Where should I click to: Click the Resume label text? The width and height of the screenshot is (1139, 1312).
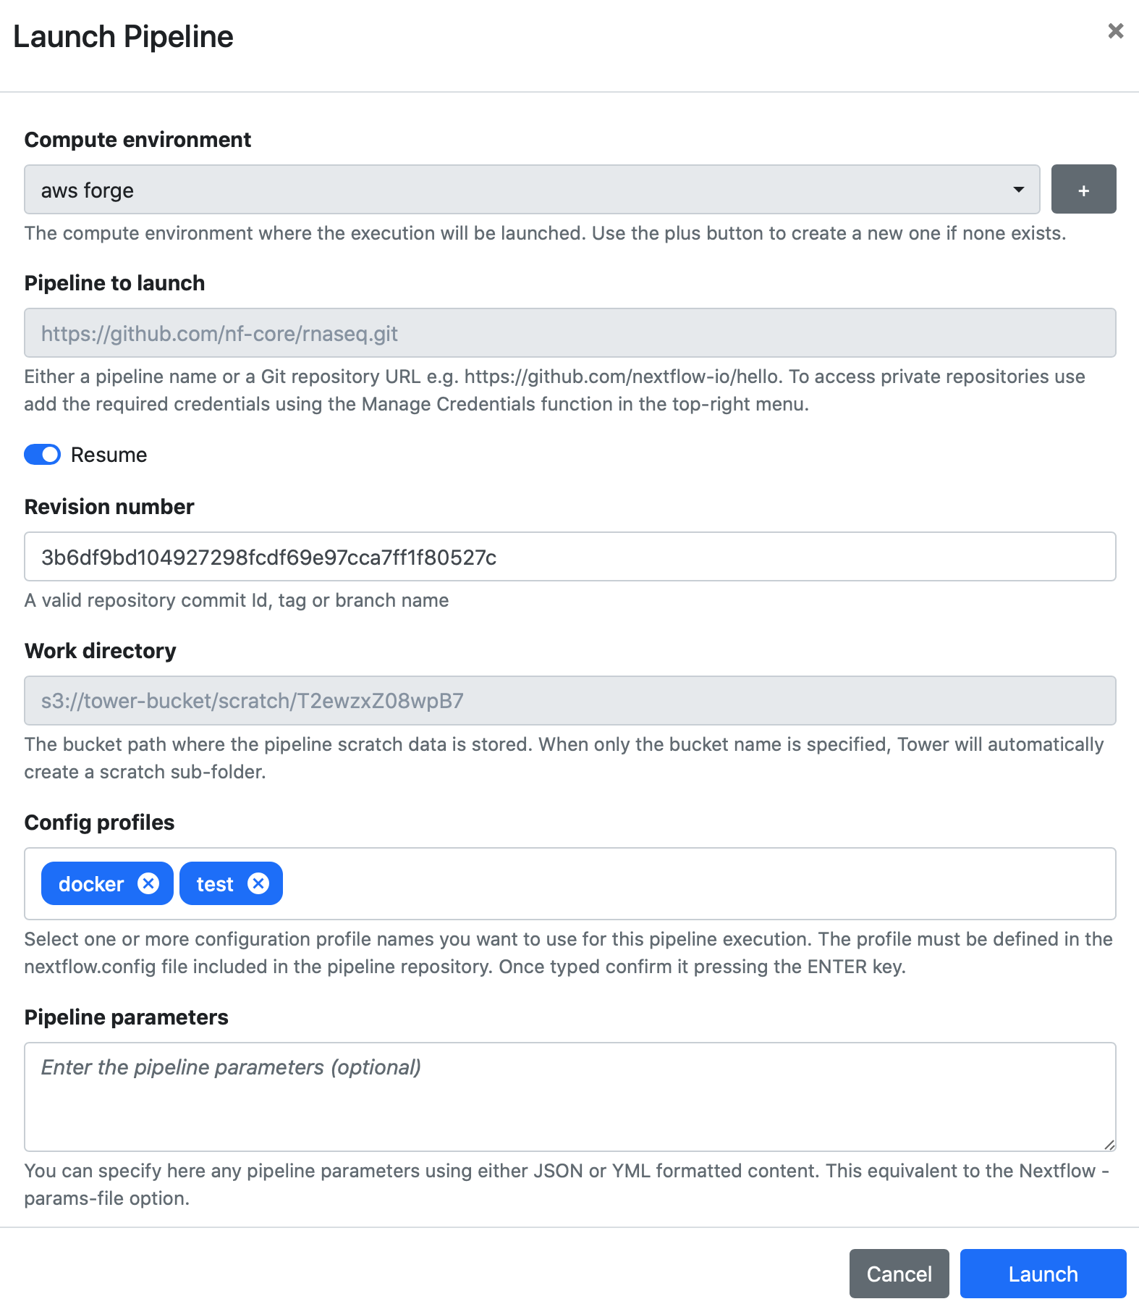point(109,455)
